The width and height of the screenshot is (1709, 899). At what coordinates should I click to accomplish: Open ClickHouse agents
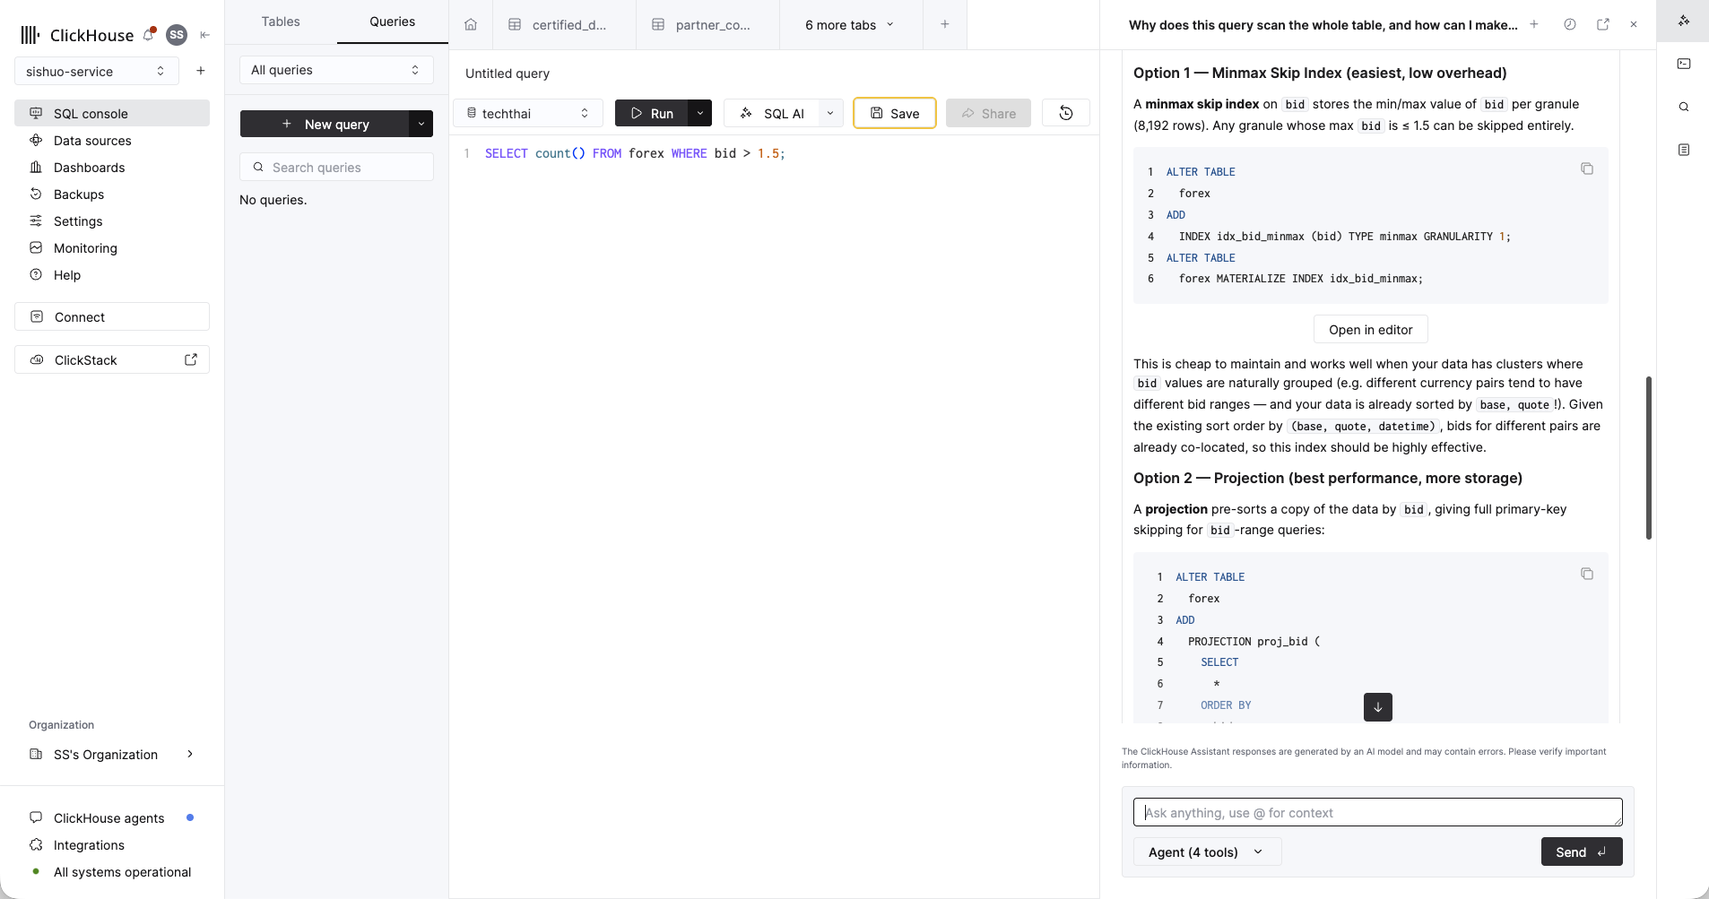(112, 817)
